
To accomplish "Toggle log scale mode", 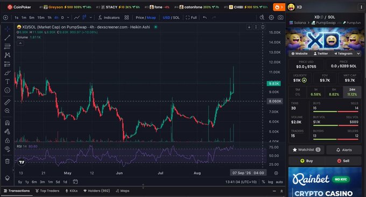I will tap(270, 182).
